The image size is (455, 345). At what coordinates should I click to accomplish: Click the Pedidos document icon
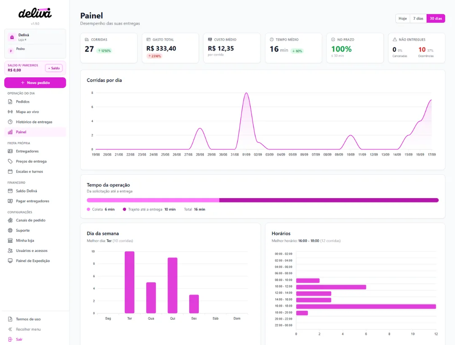point(10,102)
